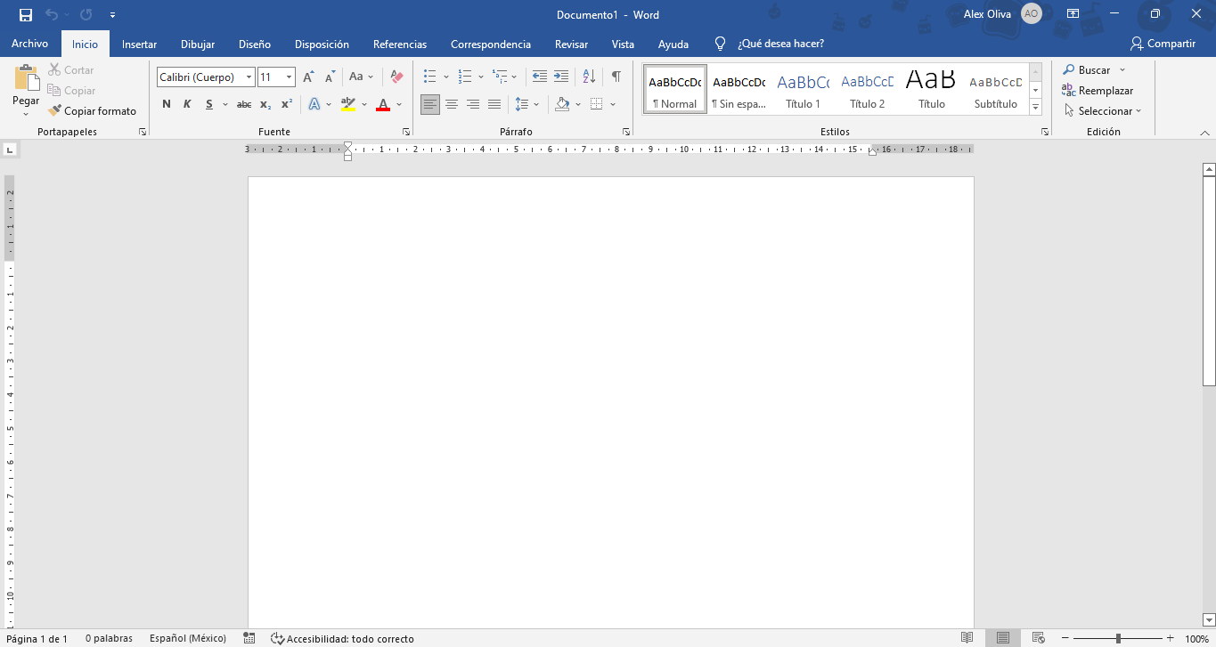Open the Reemplazar tool
The image size is (1216, 647).
point(1098,90)
